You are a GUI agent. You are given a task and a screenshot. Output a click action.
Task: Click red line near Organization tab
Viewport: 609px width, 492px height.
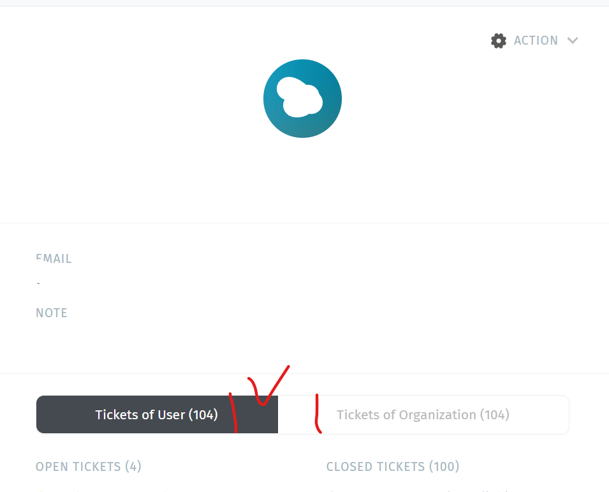click(x=318, y=414)
